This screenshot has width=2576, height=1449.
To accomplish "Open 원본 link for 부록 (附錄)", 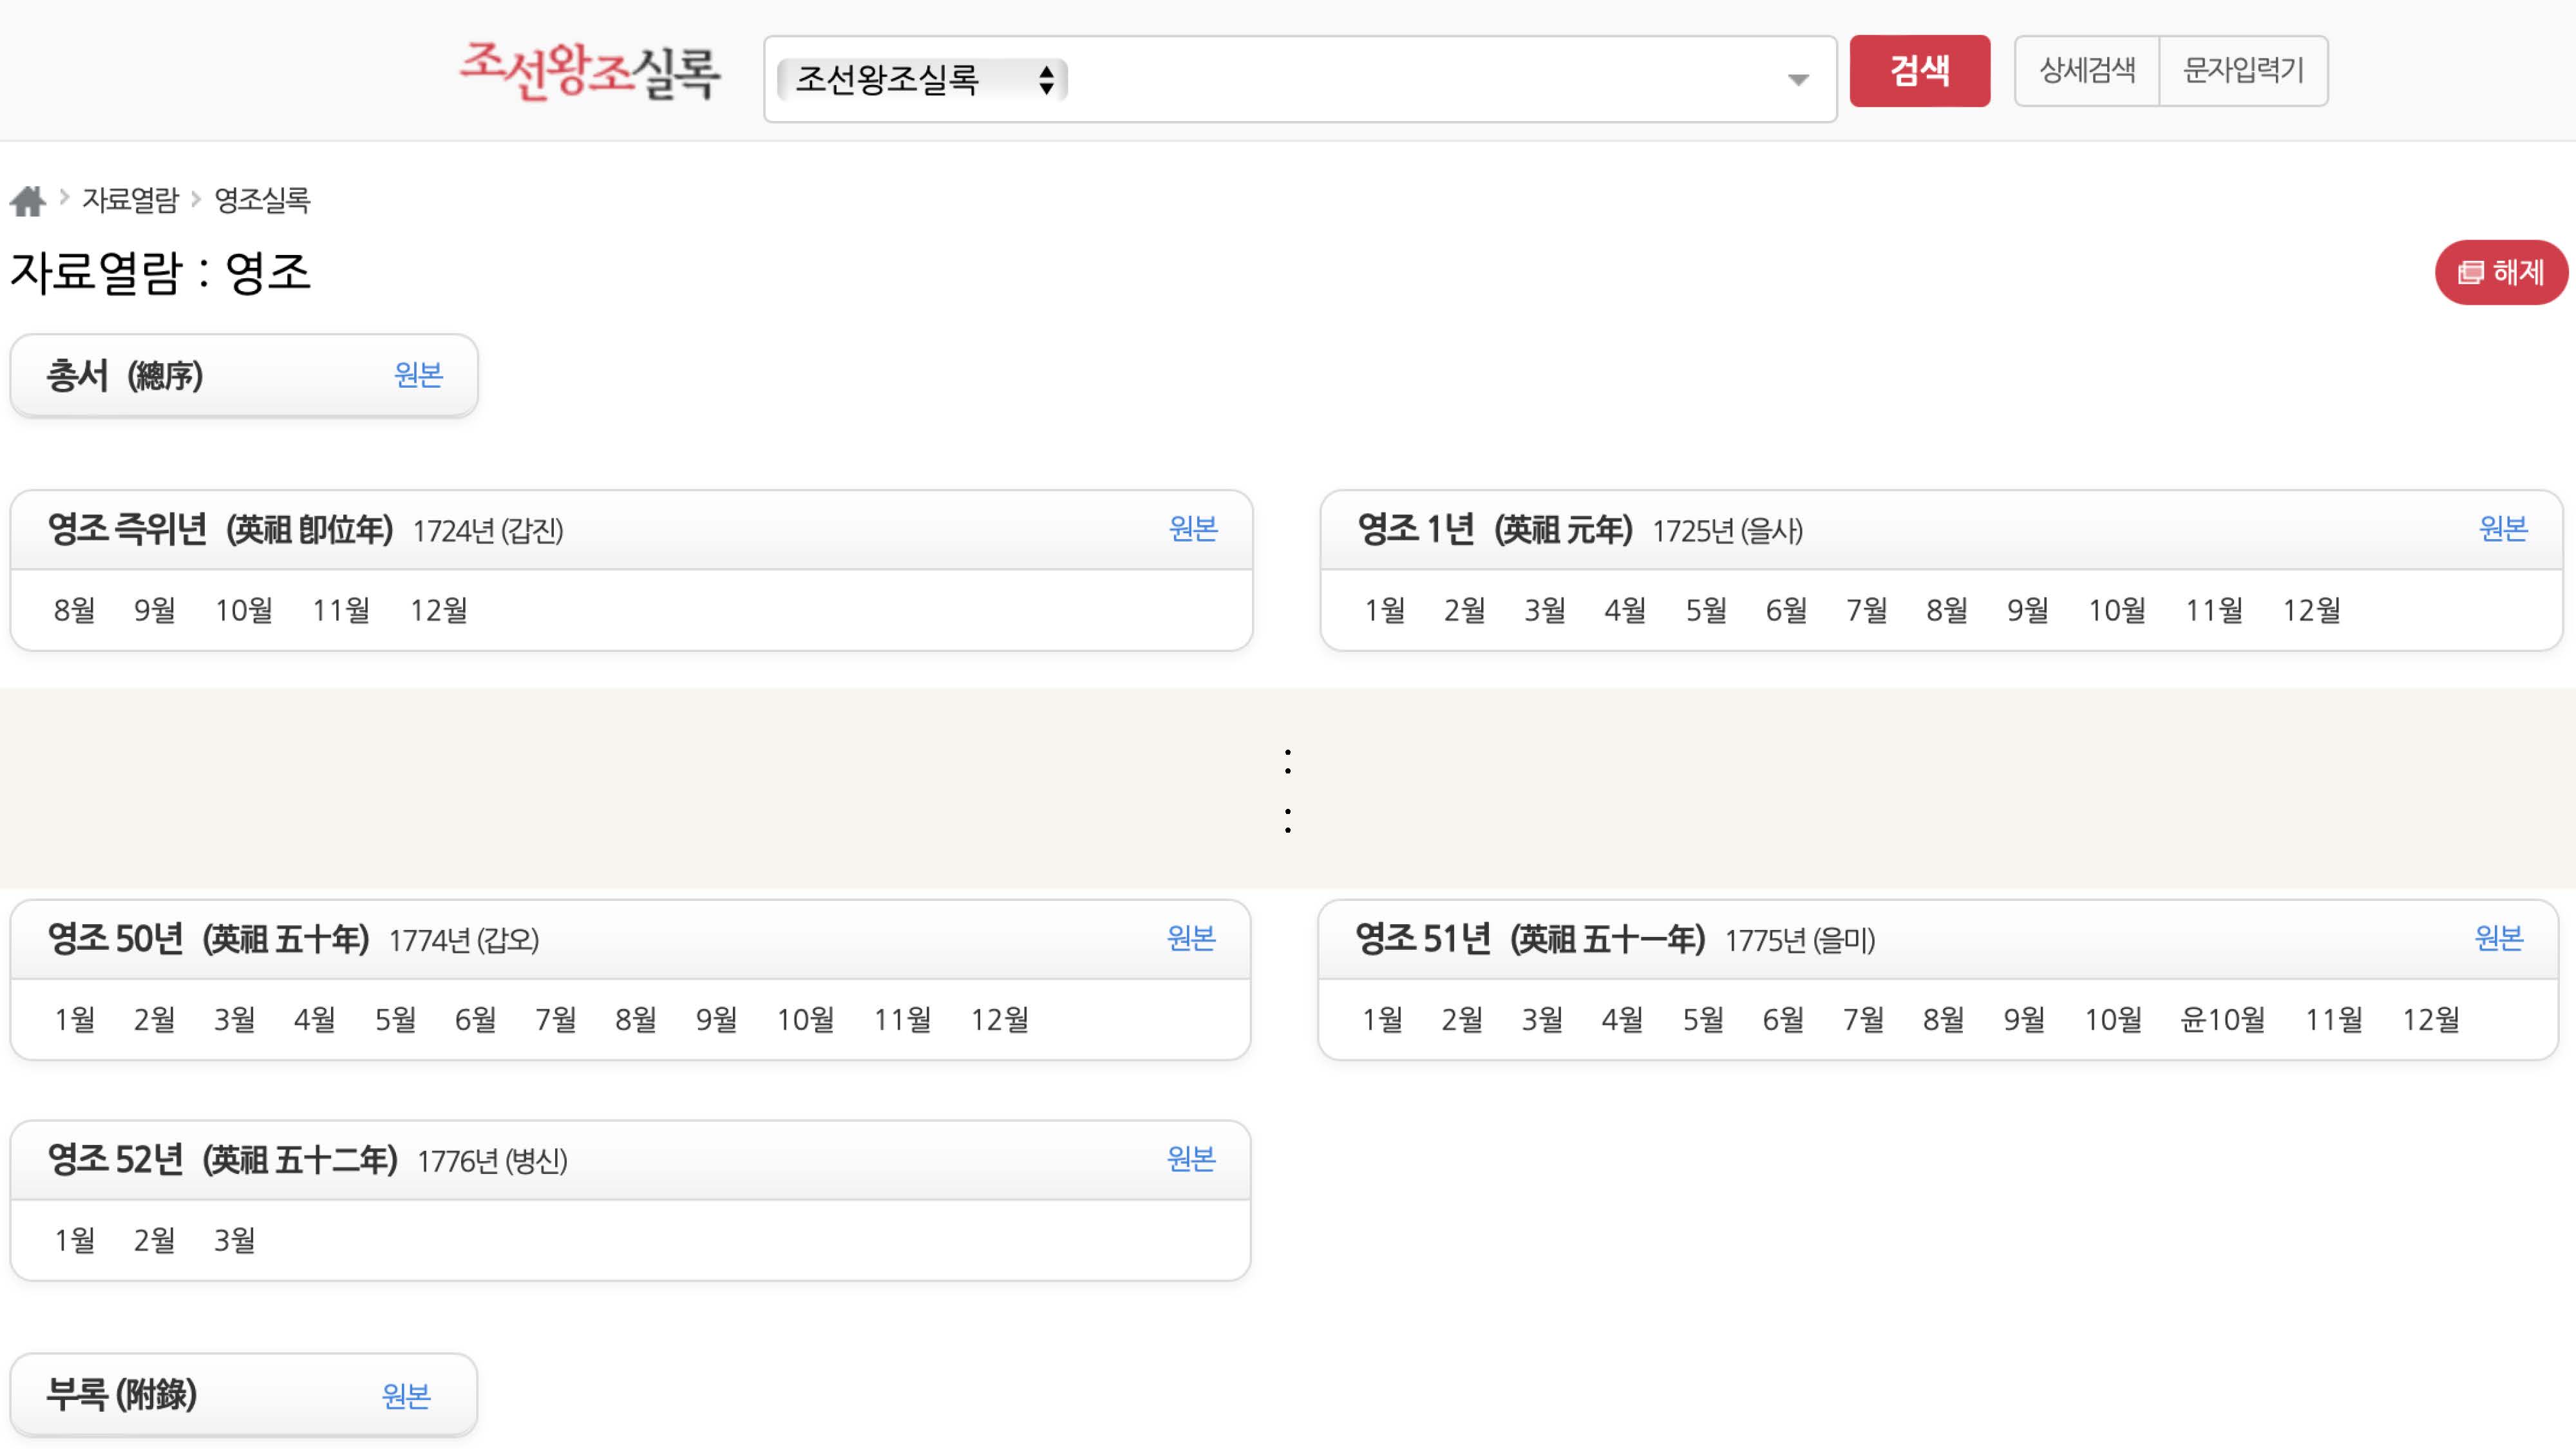I will tap(406, 1396).
